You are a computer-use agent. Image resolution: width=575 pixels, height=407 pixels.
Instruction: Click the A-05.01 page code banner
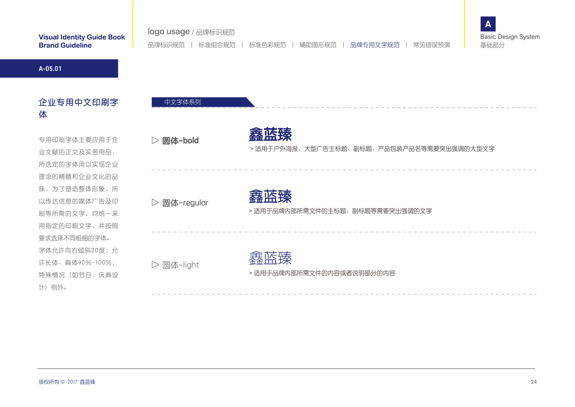click(x=59, y=68)
